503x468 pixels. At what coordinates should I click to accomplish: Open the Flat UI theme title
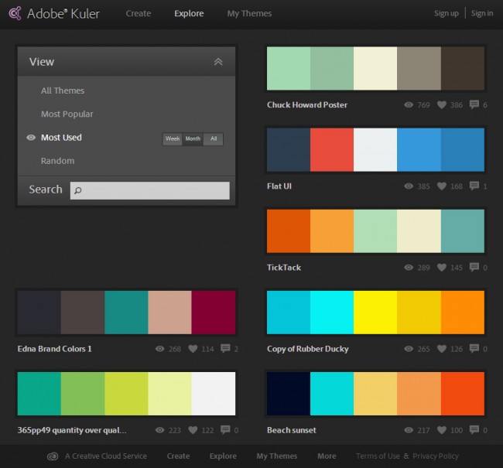[279, 186]
